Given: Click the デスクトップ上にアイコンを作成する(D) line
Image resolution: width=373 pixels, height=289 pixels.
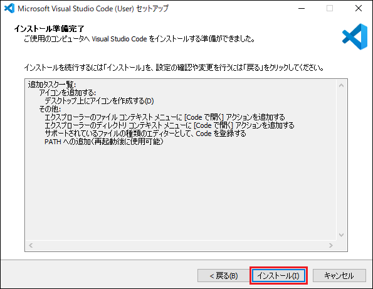Looking at the screenshot, I should tap(99, 101).
